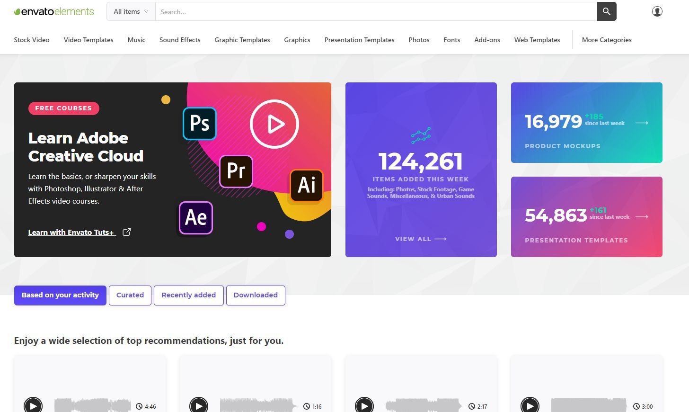This screenshot has width=689, height=412.
Task: Play the 2:17 audio track
Action: pos(364,406)
